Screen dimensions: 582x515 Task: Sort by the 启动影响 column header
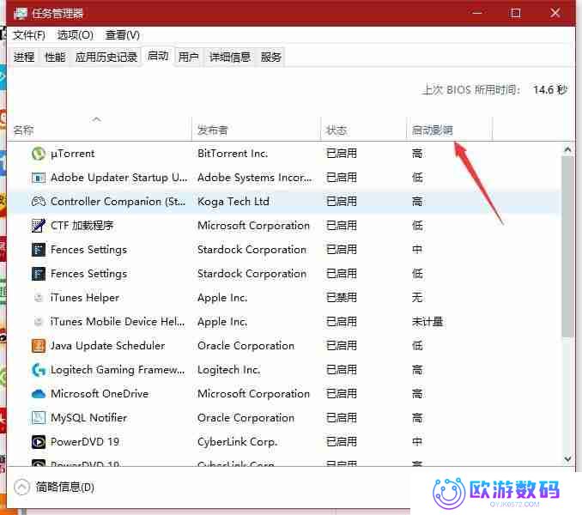450,129
